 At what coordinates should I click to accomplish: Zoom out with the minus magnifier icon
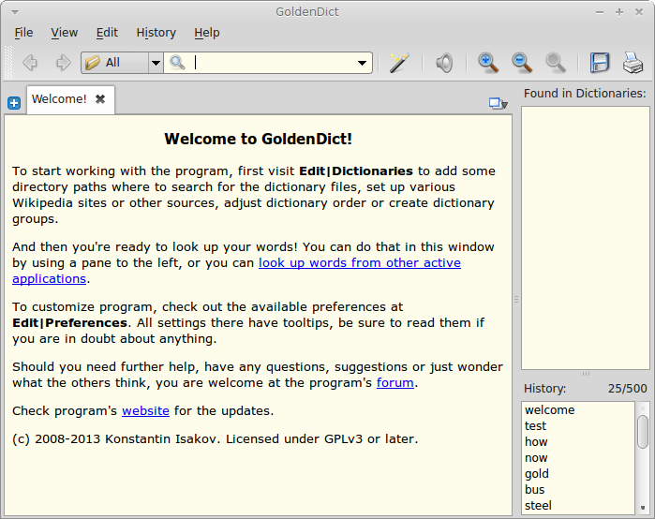click(x=522, y=63)
